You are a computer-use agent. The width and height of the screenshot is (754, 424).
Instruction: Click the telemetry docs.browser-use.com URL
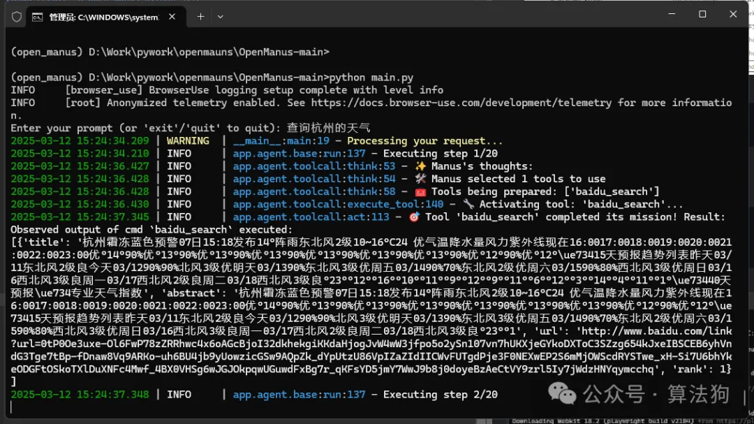[461, 103]
